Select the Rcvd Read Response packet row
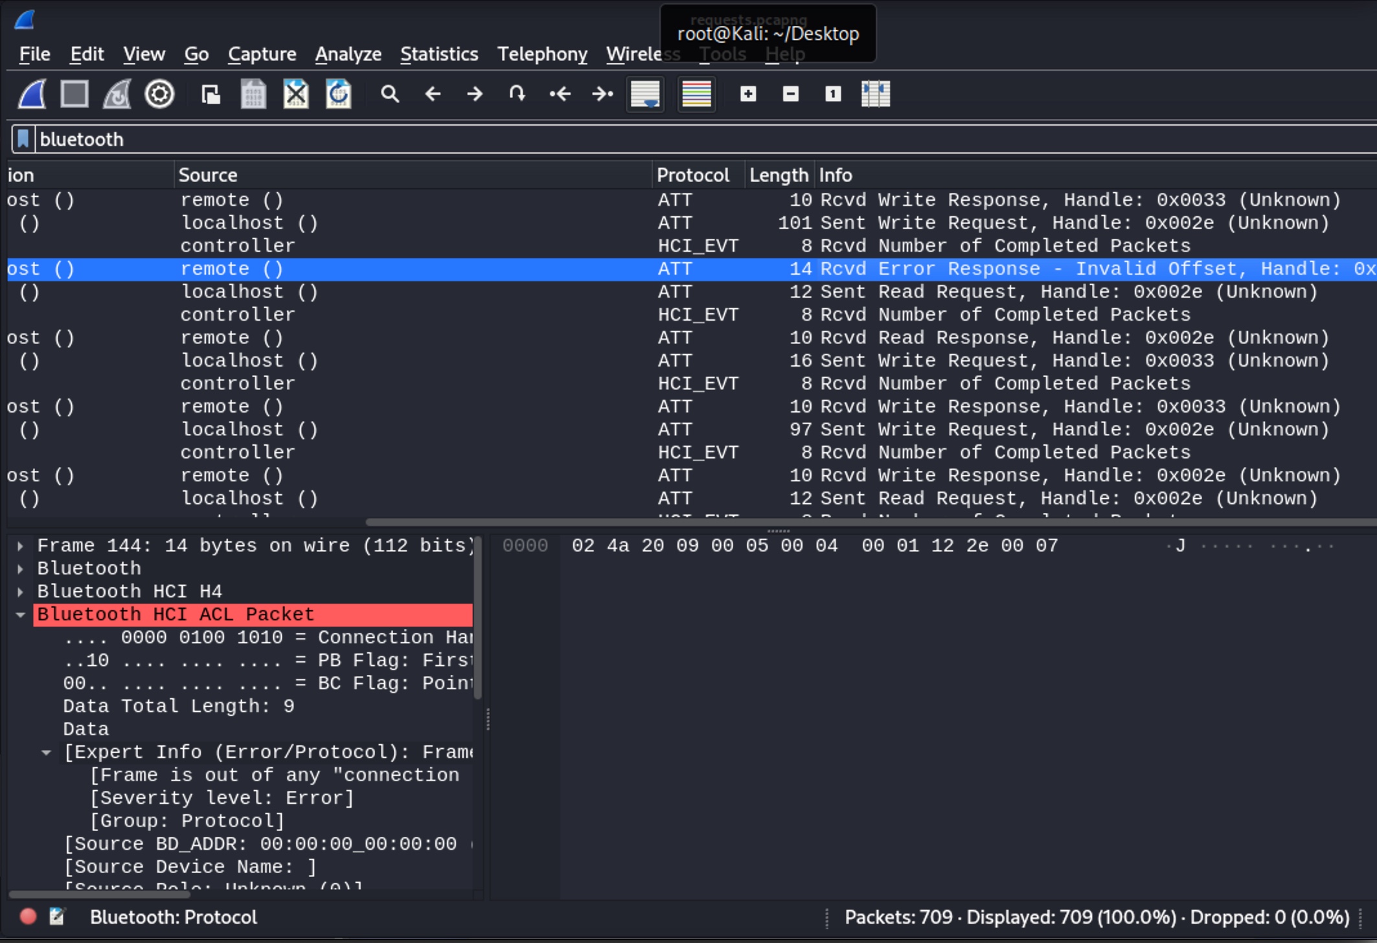This screenshot has width=1377, height=943. (692, 337)
